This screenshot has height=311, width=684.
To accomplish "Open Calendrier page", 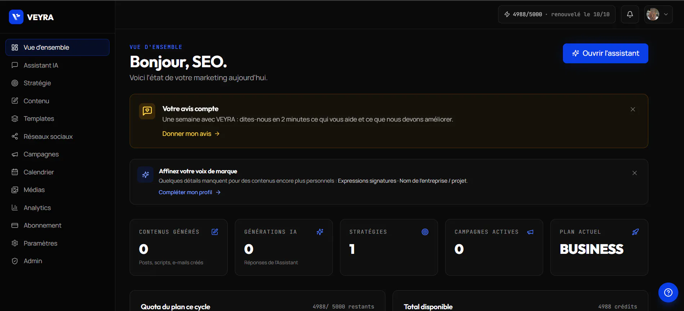I will [57, 172].
